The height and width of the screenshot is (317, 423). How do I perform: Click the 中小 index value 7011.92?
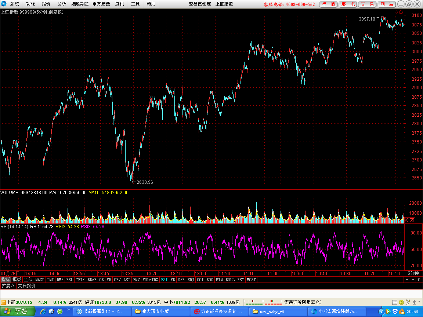click(x=181, y=302)
